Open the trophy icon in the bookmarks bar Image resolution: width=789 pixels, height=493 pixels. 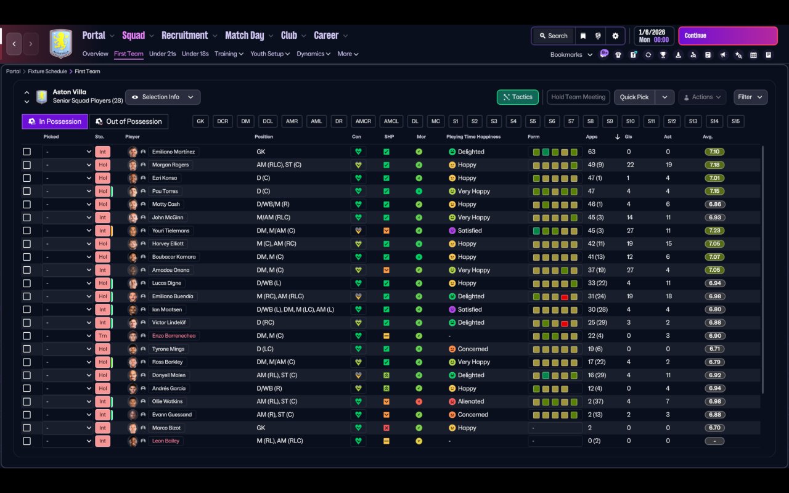click(x=663, y=55)
